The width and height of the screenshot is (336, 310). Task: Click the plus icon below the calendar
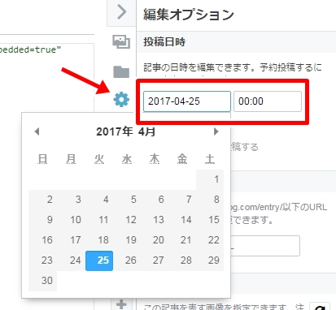point(121,304)
